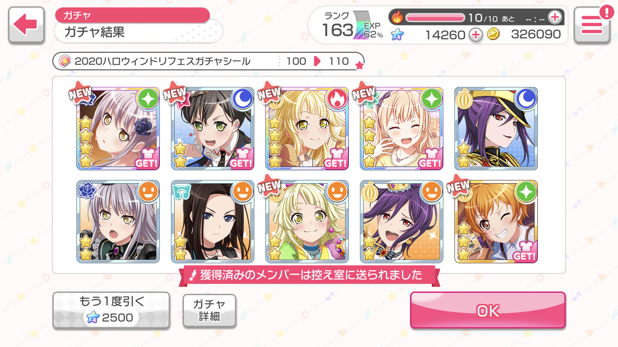Tap the blue star gem icon
This screenshot has height=347, width=618.
pos(397,34)
